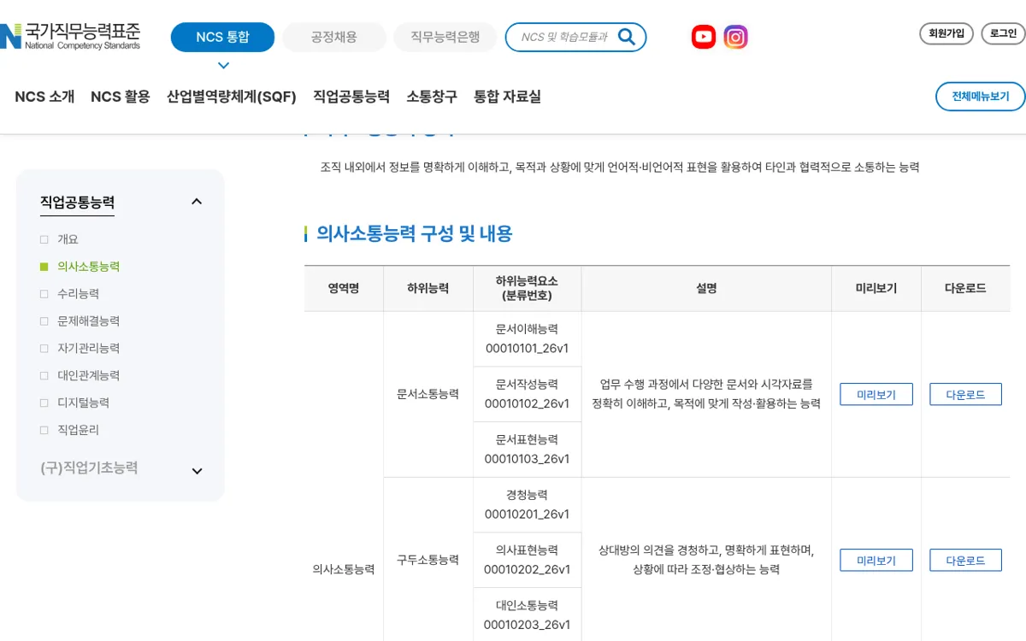The height and width of the screenshot is (641, 1026).
Task: Focus the NCS 및 학습모듈 search field
Action: [x=564, y=37]
